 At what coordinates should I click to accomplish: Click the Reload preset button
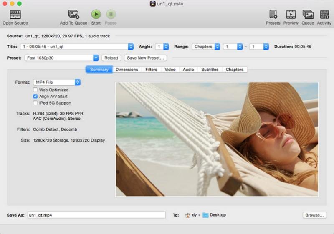tap(111, 58)
